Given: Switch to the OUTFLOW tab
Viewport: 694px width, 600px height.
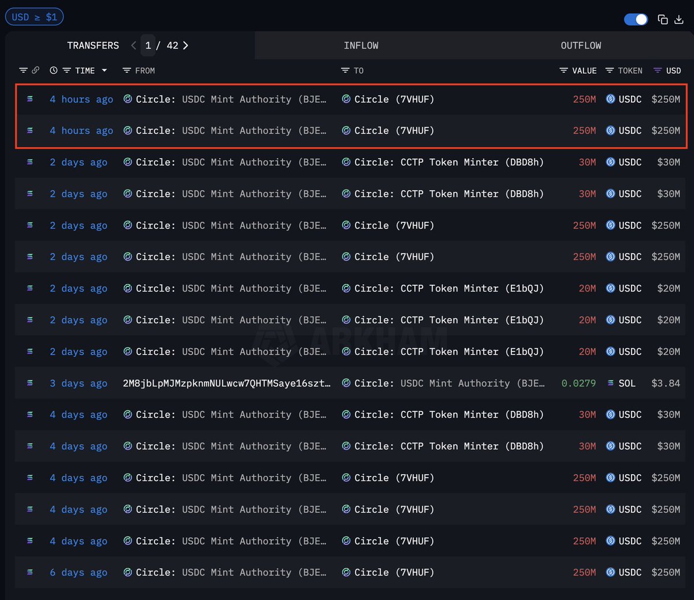Looking at the screenshot, I should pos(581,46).
